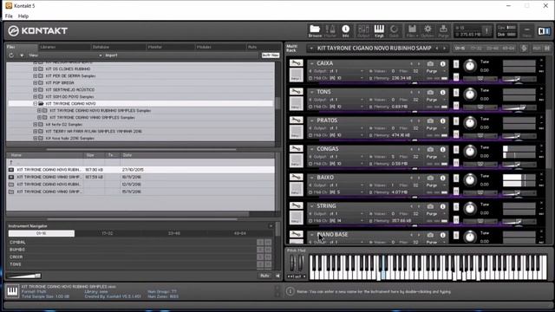Viewport: 555px width, 312px height.
Task: Toggle Instr Nav button in browser
Action: coord(271,55)
